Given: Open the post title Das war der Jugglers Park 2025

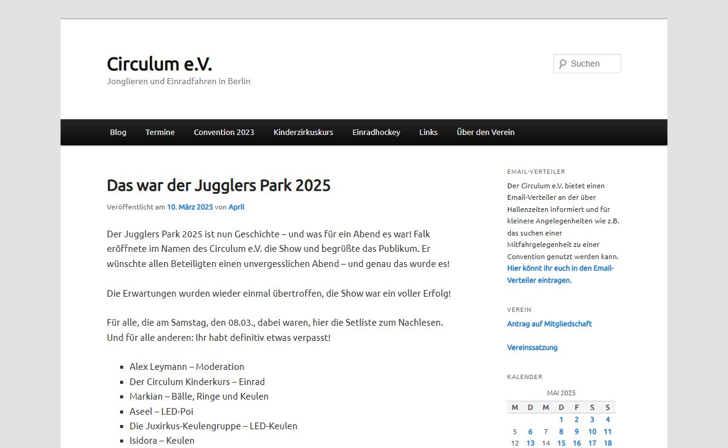Looking at the screenshot, I should click(218, 185).
